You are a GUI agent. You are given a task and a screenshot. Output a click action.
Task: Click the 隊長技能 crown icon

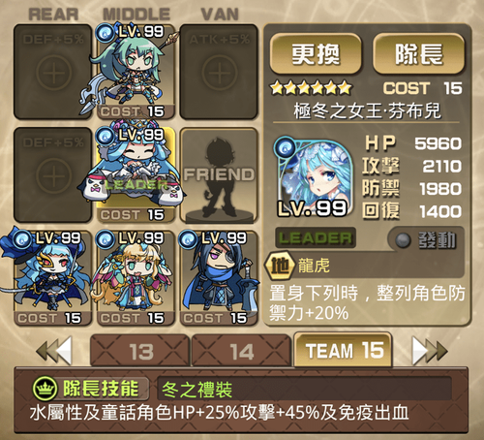[45, 389]
